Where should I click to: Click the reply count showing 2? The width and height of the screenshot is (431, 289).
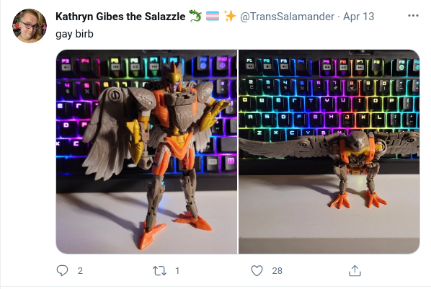click(x=80, y=271)
